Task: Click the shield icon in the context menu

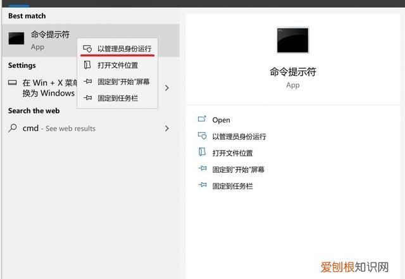Action: coord(87,49)
